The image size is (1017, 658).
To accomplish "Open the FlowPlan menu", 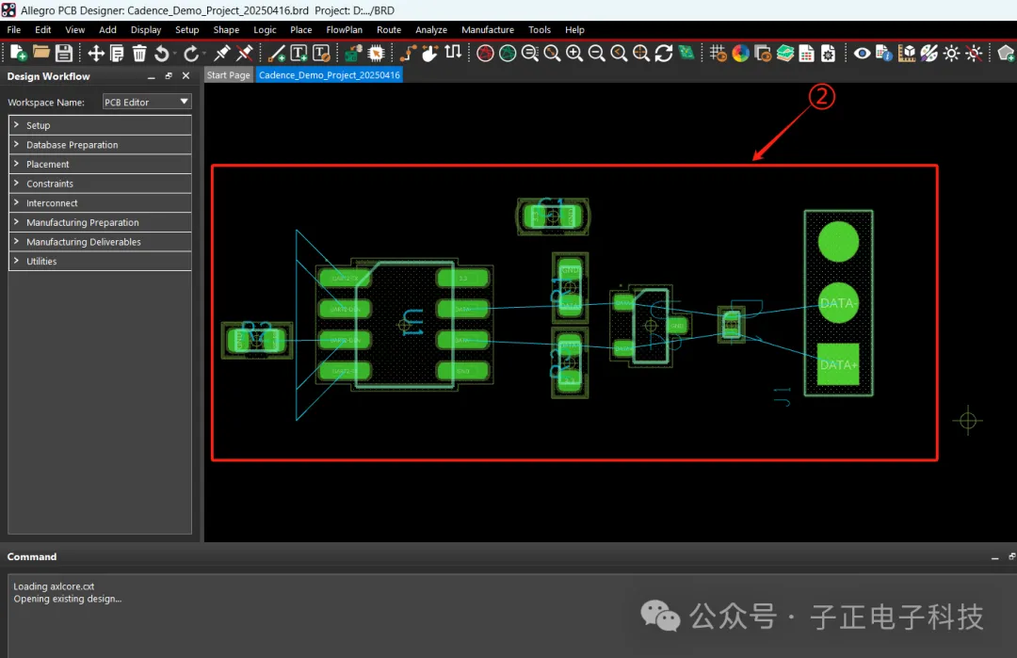I will [345, 30].
